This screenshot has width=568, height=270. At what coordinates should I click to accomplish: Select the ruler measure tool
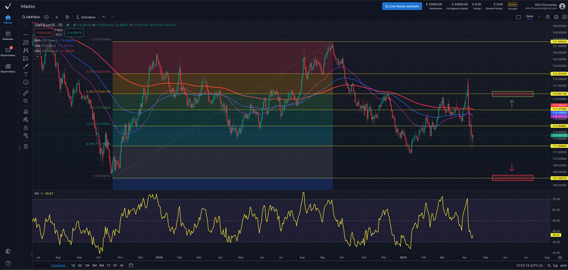pos(26,93)
